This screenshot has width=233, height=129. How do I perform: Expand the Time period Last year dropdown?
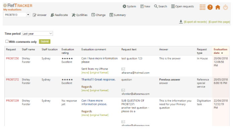tap(37, 34)
